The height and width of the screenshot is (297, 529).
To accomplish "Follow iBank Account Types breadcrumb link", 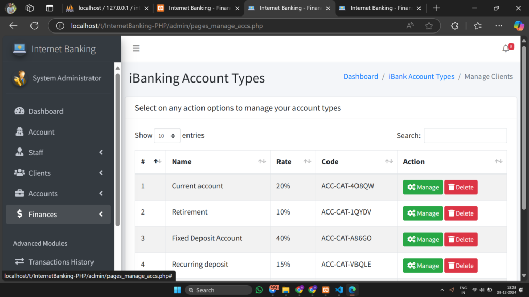I will coord(422,76).
